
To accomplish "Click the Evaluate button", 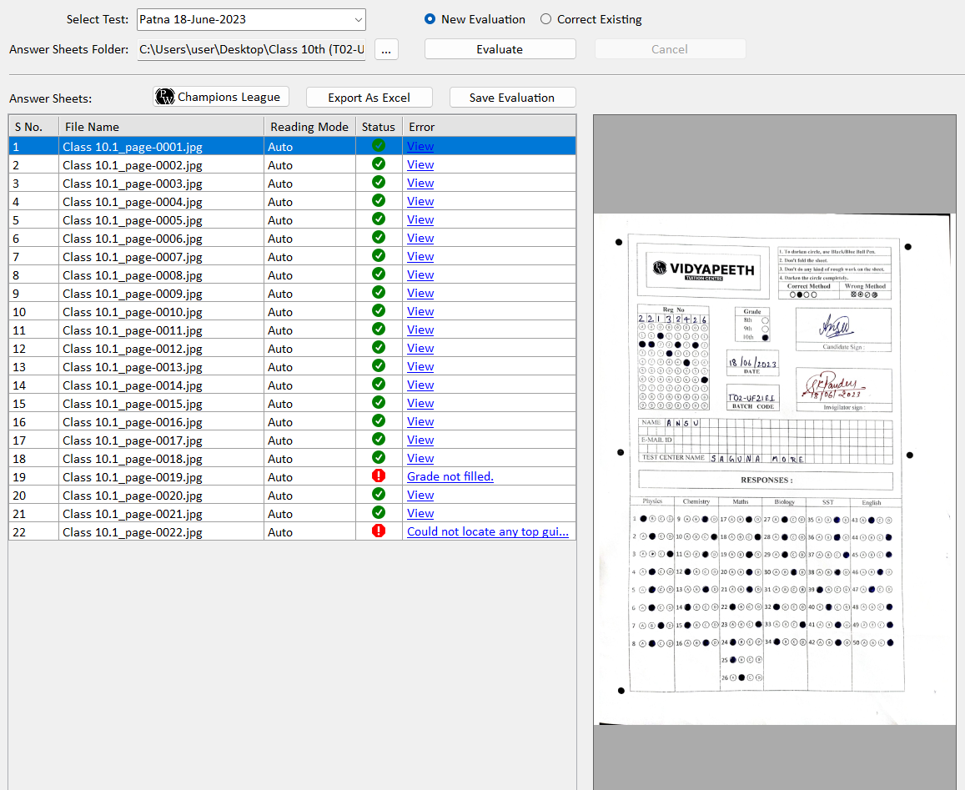I will click(500, 49).
